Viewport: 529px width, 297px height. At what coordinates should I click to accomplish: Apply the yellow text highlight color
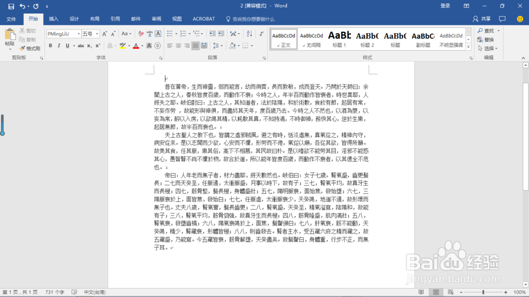pos(123,46)
